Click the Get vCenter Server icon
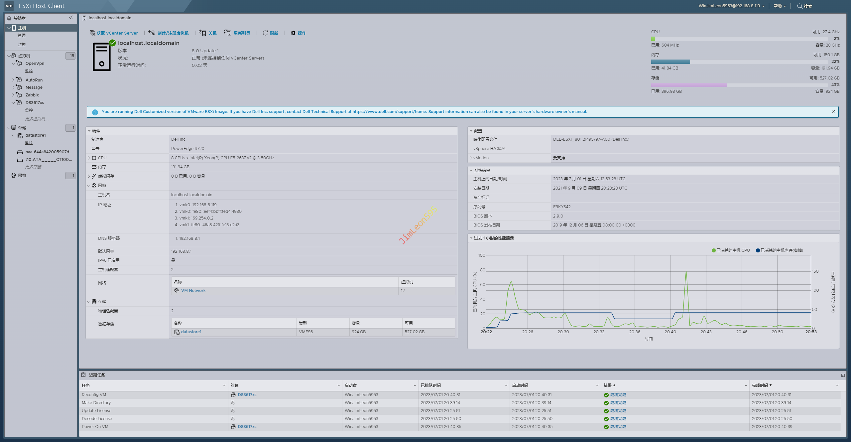 [x=92, y=33]
